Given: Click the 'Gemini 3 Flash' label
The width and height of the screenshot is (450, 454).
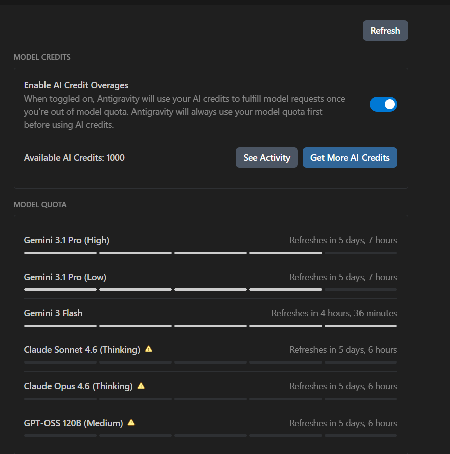Looking at the screenshot, I should (x=53, y=313).
